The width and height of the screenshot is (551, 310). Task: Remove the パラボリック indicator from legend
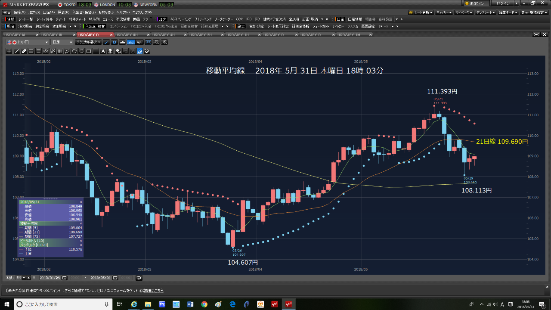pyautogui.click(x=80, y=245)
